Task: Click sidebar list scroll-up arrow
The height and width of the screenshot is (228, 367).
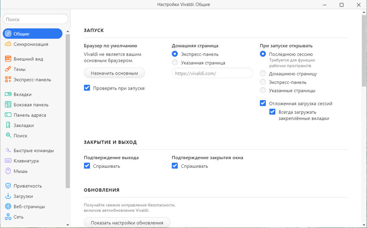Action: click(68, 31)
